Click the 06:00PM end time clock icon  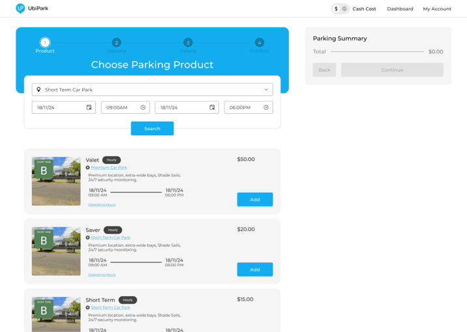(x=266, y=107)
